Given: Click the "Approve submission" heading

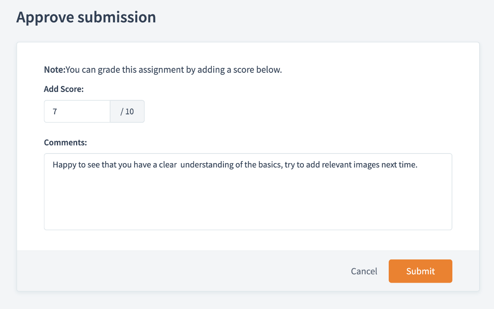Looking at the screenshot, I should (x=86, y=18).
